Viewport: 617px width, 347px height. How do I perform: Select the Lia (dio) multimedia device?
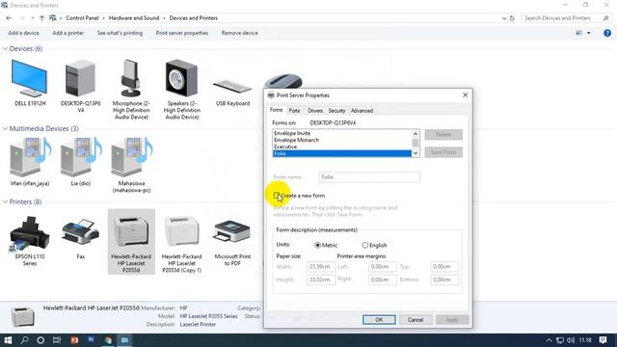(x=81, y=161)
